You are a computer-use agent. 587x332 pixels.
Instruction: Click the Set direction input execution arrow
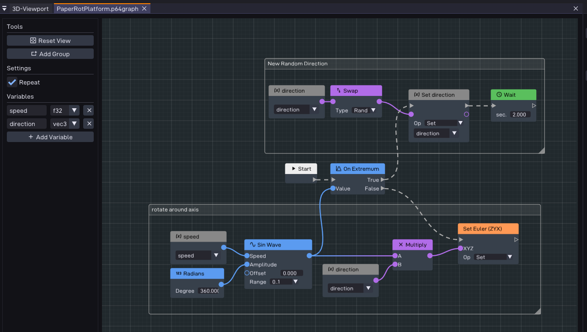(411, 105)
